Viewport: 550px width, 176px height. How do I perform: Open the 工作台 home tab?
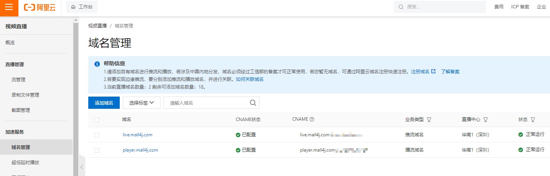click(82, 7)
